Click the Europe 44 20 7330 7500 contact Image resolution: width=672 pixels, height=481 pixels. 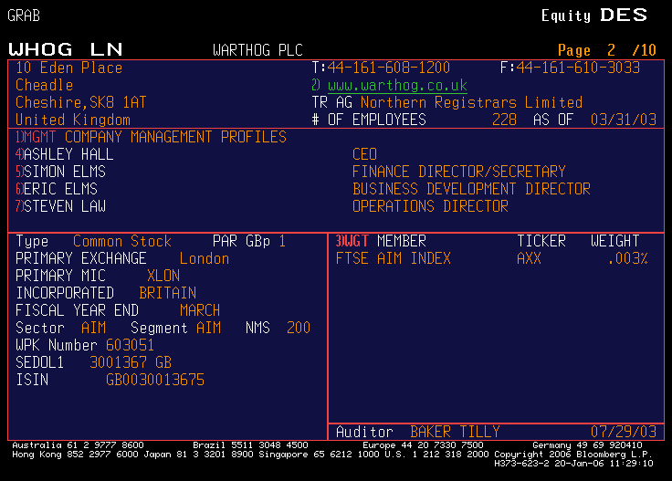pos(423,445)
